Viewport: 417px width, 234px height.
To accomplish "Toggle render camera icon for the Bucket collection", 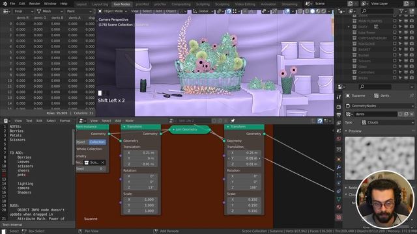I will point(412,55).
